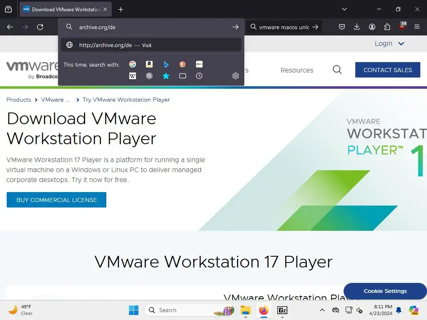Click the VMware by Broadcom logo
Screen dimensions: 427x320
click(32, 70)
